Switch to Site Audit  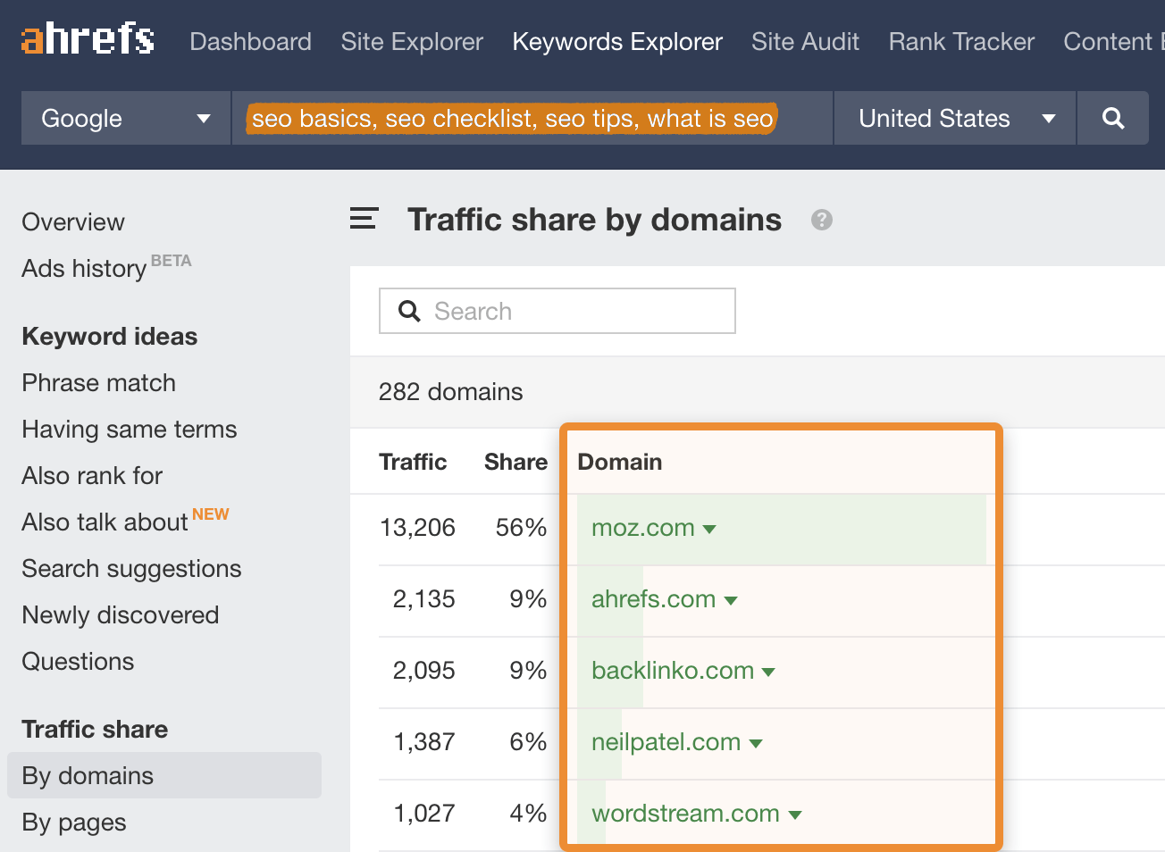(805, 42)
